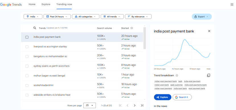Click the Google Trends logo

coord(11,5)
